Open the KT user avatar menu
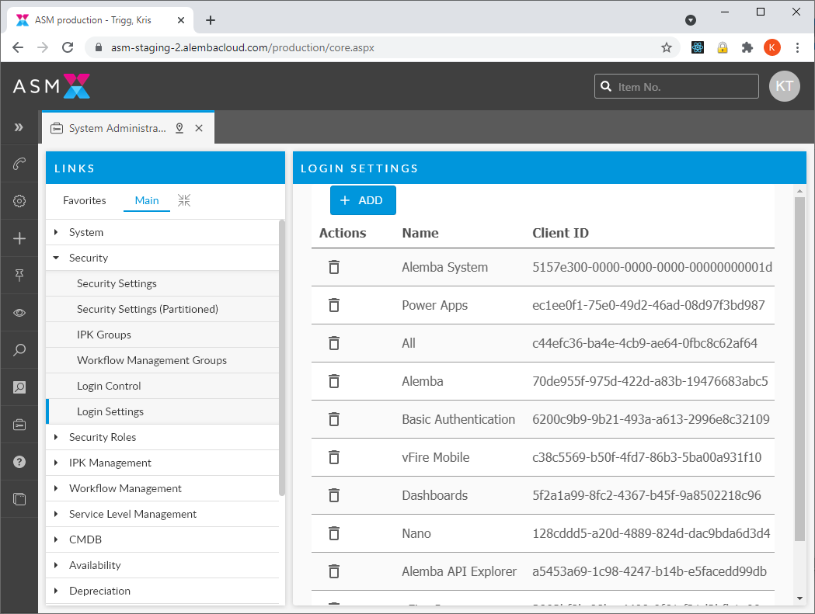The height and width of the screenshot is (614, 815). pyautogui.click(x=784, y=86)
